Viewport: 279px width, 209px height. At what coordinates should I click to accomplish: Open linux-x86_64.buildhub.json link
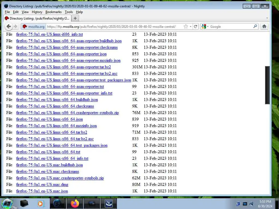[x=57, y=100]
